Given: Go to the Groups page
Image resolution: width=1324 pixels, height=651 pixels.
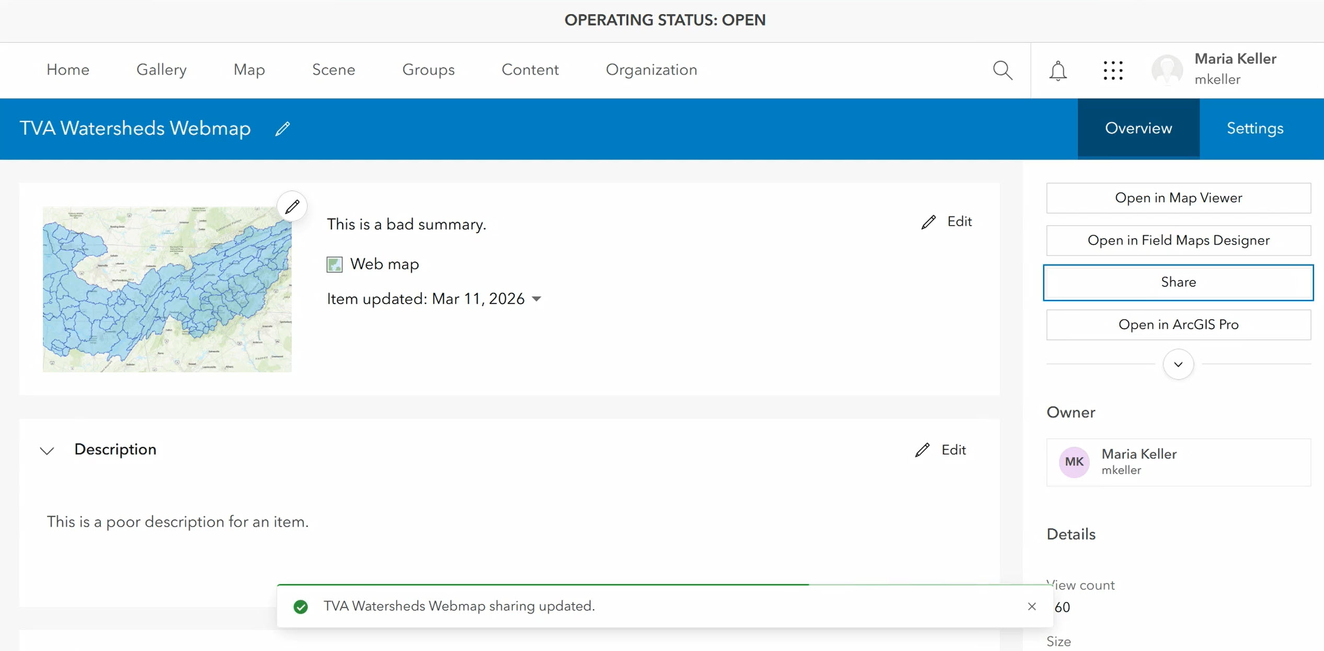Looking at the screenshot, I should (428, 70).
